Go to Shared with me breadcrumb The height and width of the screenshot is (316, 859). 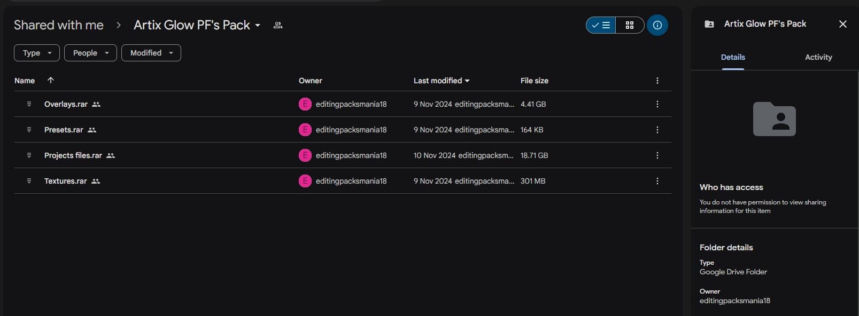pos(59,25)
